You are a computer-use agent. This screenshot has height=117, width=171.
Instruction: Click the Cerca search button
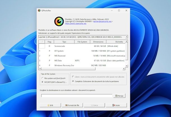coord(94,105)
